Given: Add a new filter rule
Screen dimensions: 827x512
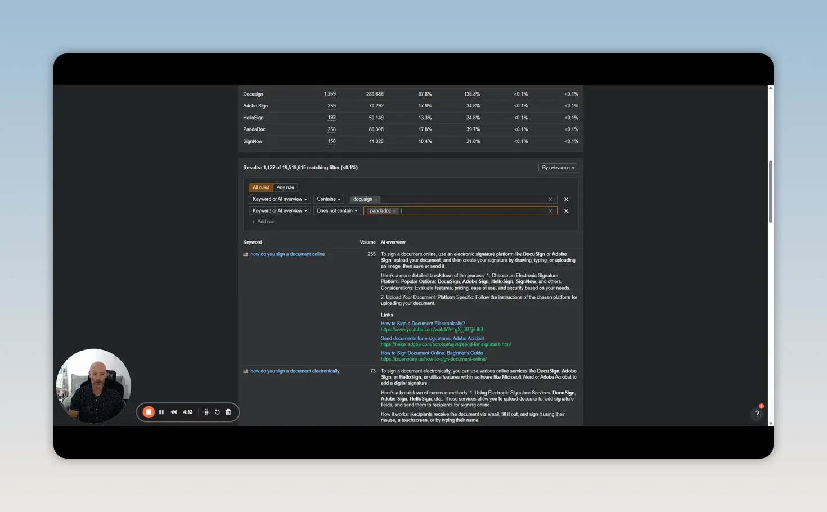Looking at the screenshot, I should pyautogui.click(x=264, y=222).
